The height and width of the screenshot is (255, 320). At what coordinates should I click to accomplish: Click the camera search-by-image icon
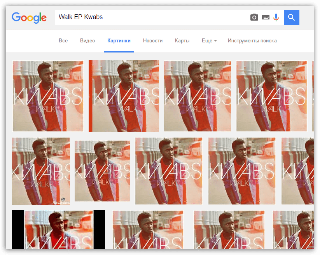[254, 17]
